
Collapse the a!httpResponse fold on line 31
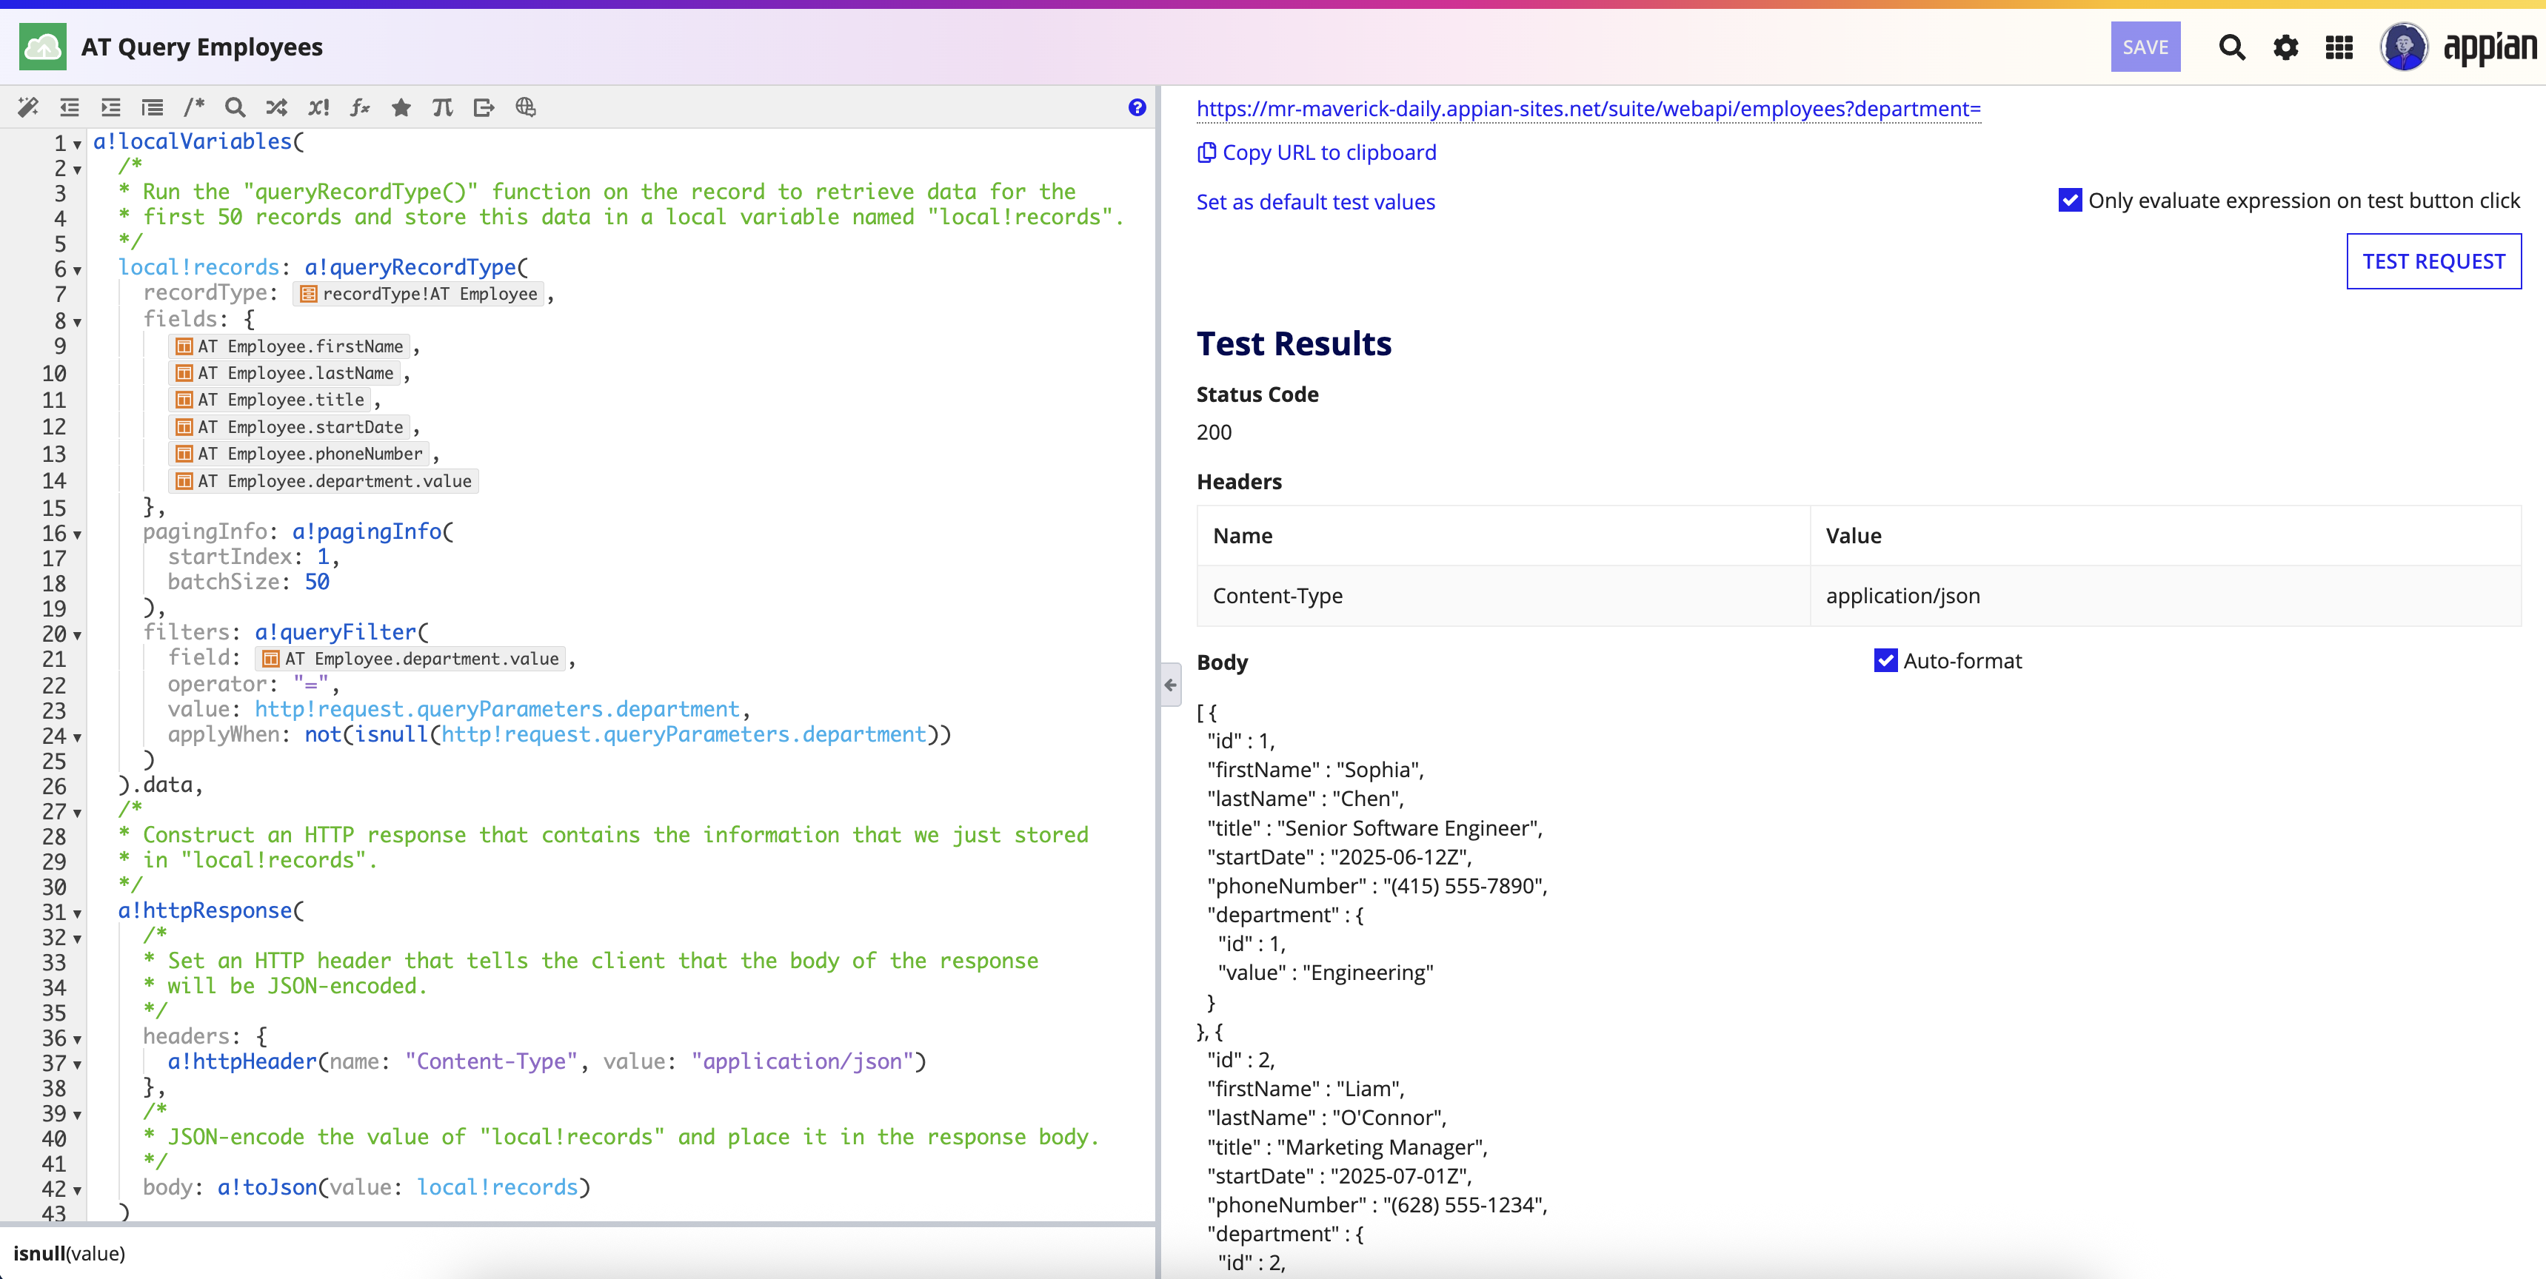coord(77,913)
